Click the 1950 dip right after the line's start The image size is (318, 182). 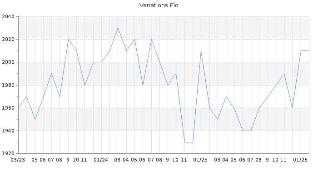click(x=35, y=119)
